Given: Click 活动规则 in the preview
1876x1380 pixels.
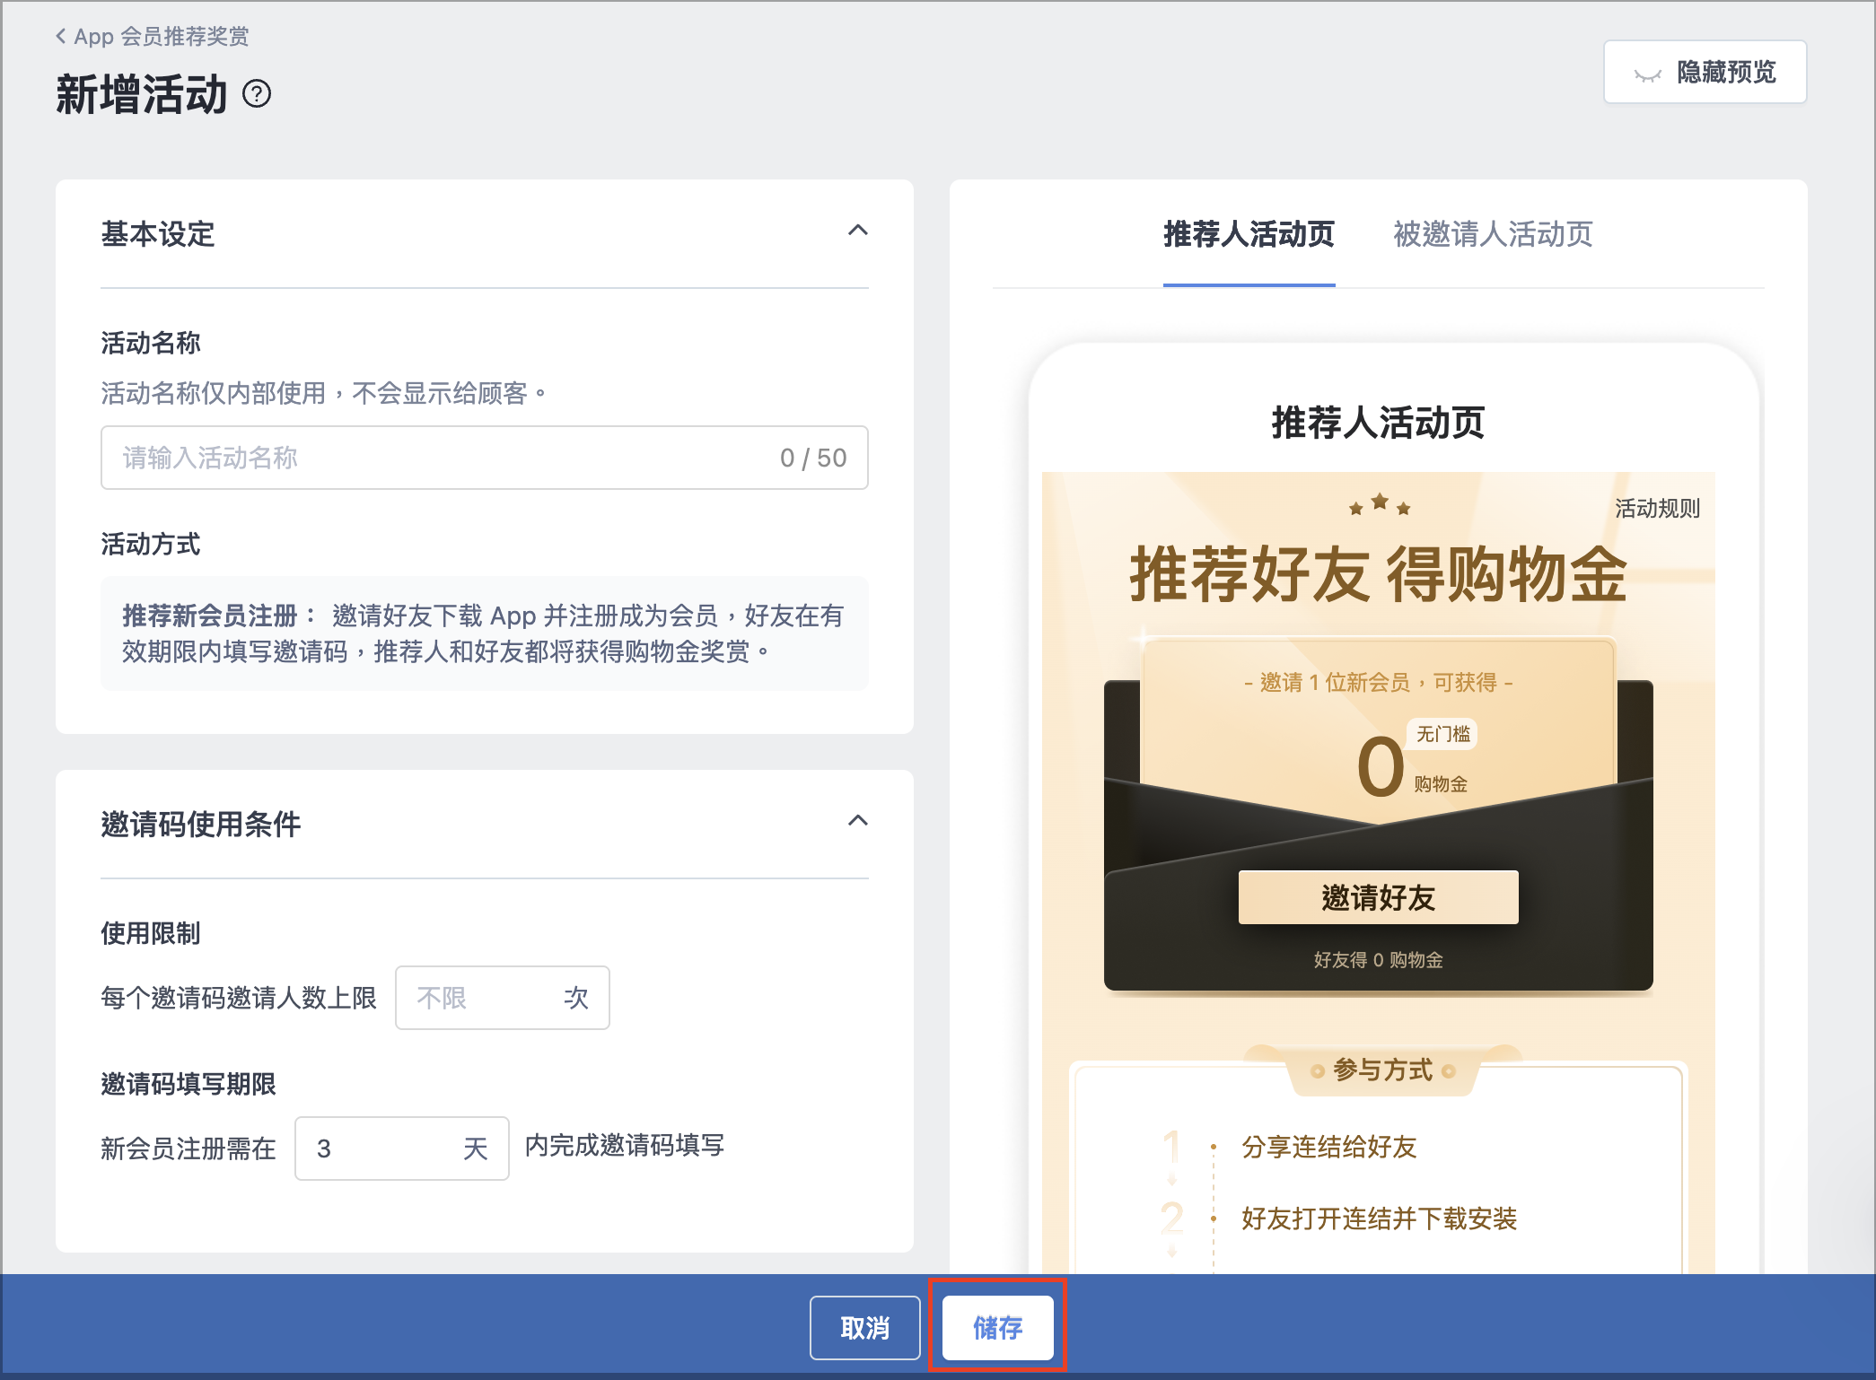Looking at the screenshot, I should (1657, 509).
